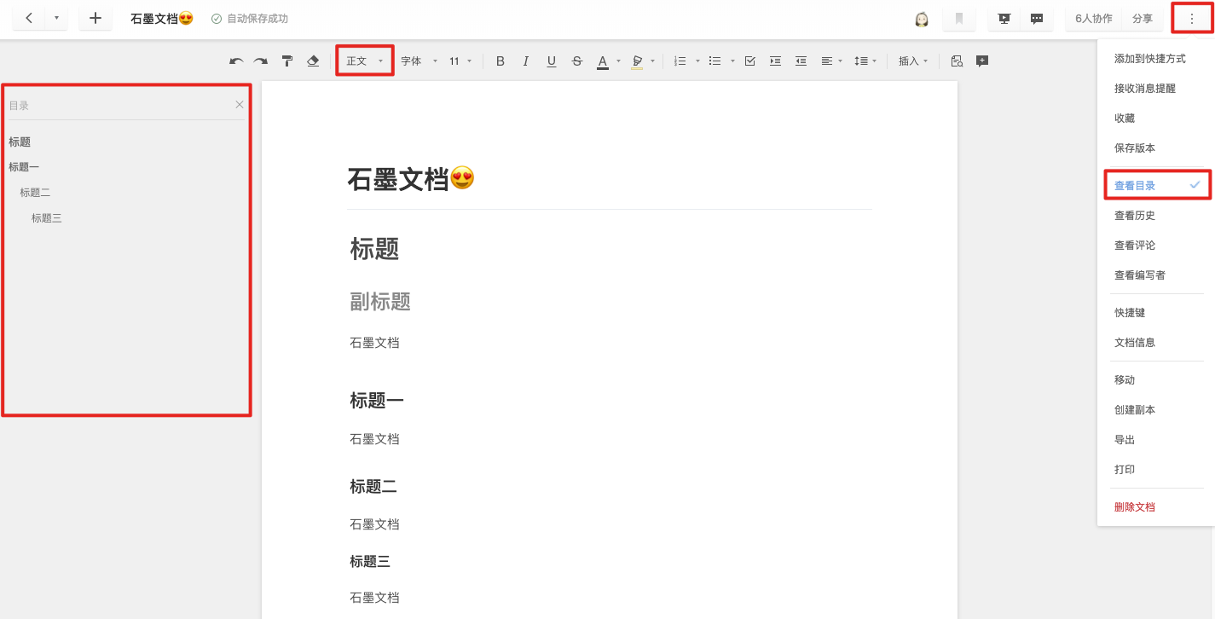Screen dimensions: 1215x619
Task: Click the undo icon in the toolbar
Action: click(236, 61)
